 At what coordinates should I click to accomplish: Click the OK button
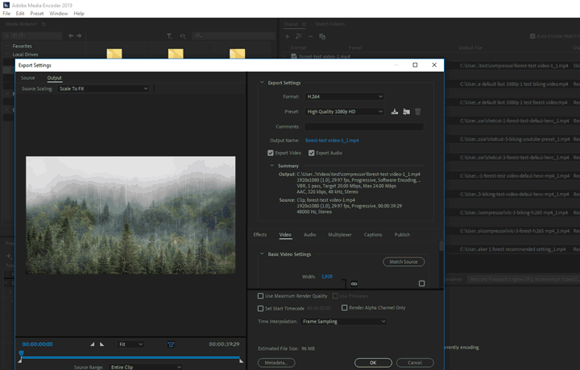pyautogui.click(x=373, y=363)
